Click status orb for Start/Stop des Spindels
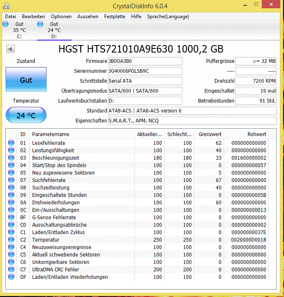The image size is (284, 297). pos(11,165)
